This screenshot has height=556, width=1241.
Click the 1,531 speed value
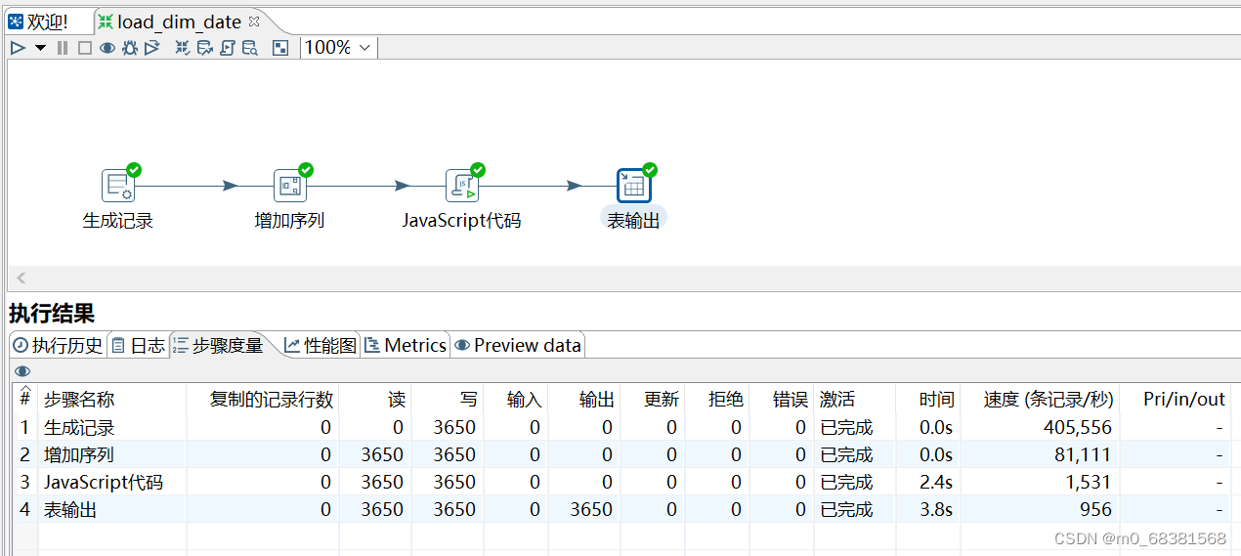coord(1091,482)
